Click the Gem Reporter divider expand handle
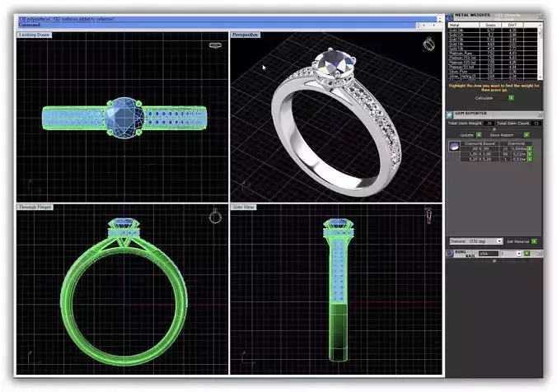 (x=494, y=129)
